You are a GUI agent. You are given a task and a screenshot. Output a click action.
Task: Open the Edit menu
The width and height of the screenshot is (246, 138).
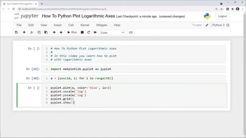click(31, 25)
